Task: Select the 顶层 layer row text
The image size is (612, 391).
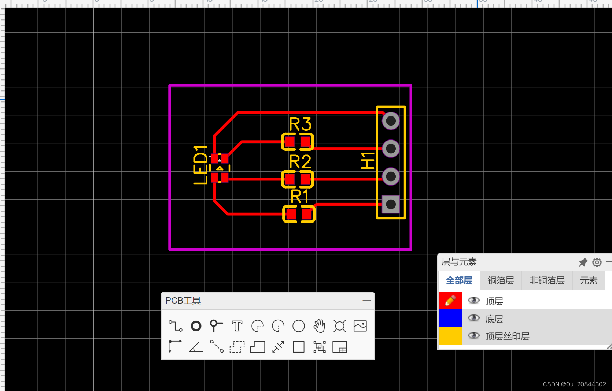Action: click(494, 301)
